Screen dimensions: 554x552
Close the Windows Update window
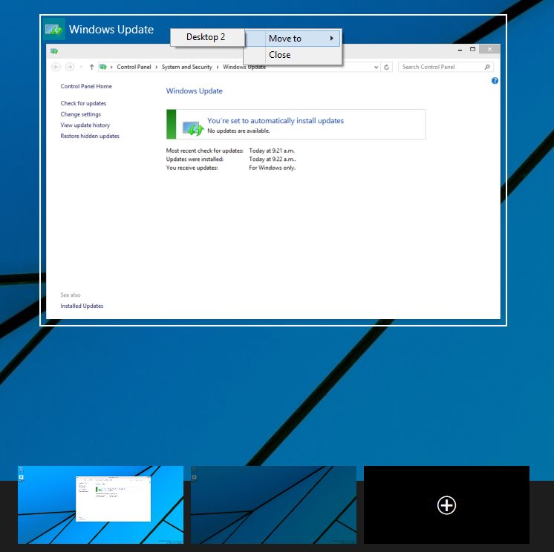[x=489, y=49]
